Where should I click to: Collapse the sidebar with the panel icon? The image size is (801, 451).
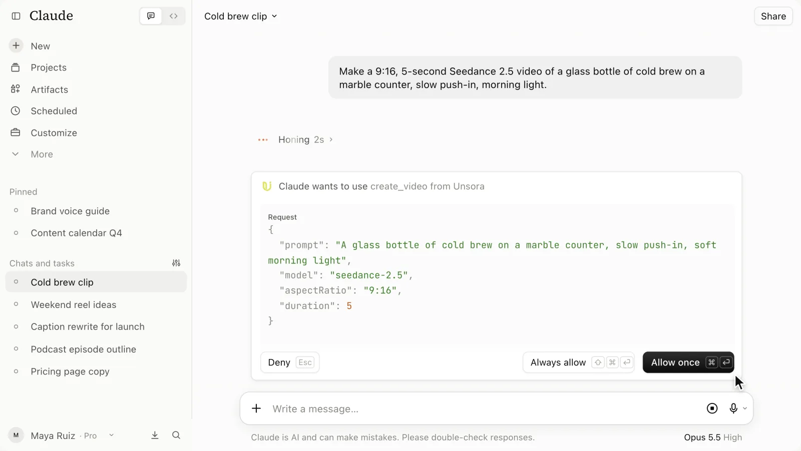(x=16, y=16)
